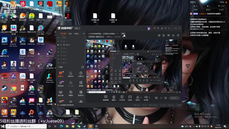The width and height of the screenshot is (229, 129).
Task: Open the 房管助手 tool
Action: click(71, 74)
